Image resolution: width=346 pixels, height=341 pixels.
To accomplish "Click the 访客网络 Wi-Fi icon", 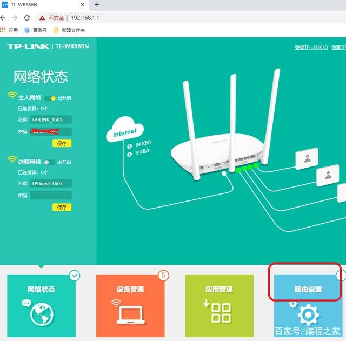I will 12,159.
